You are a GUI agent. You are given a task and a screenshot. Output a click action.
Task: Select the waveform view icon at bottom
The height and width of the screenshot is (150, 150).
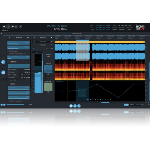(71, 106)
